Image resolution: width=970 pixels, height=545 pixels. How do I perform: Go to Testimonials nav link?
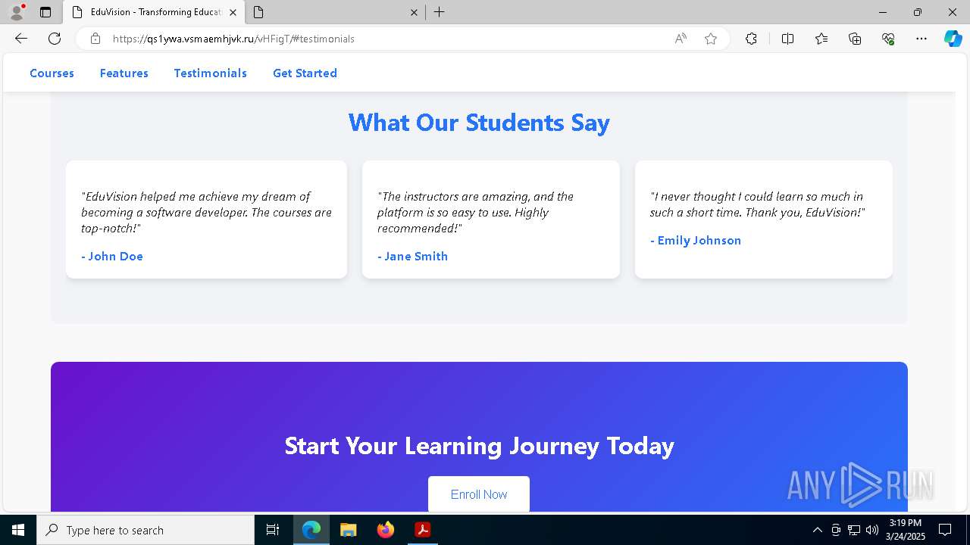coord(211,73)
